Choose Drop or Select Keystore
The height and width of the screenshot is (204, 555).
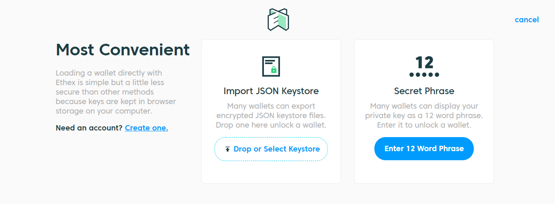click(271, 149)
